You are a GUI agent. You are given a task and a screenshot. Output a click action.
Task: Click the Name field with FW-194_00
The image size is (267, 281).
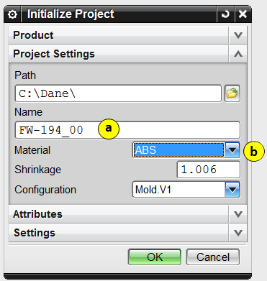pyautogui.click(x=127, y=130)
